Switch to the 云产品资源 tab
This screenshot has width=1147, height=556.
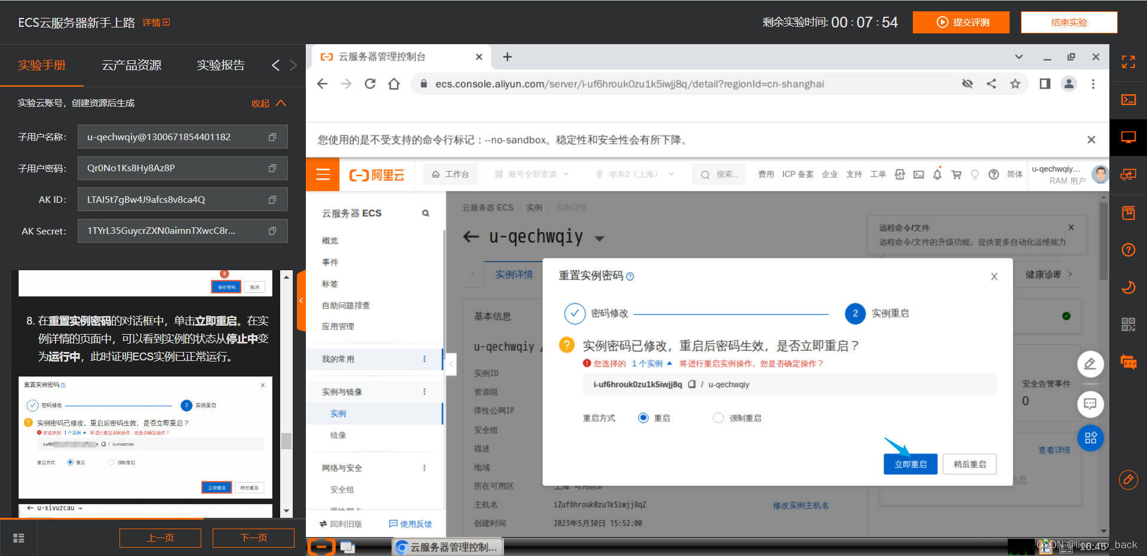coord(131,65)
